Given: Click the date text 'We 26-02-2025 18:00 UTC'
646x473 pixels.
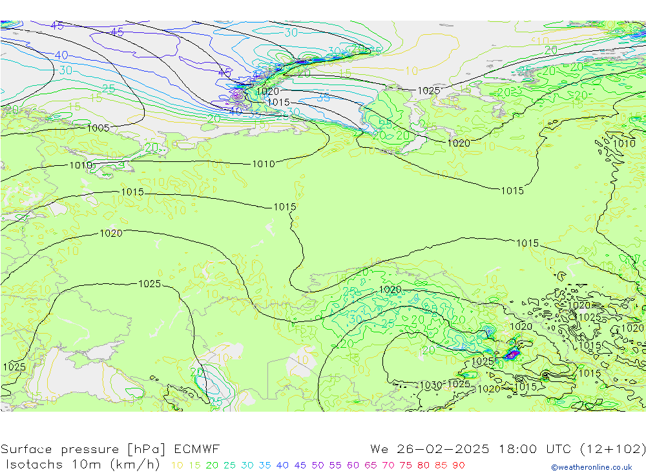Looking at the screenshot, I should pos(471,448).
